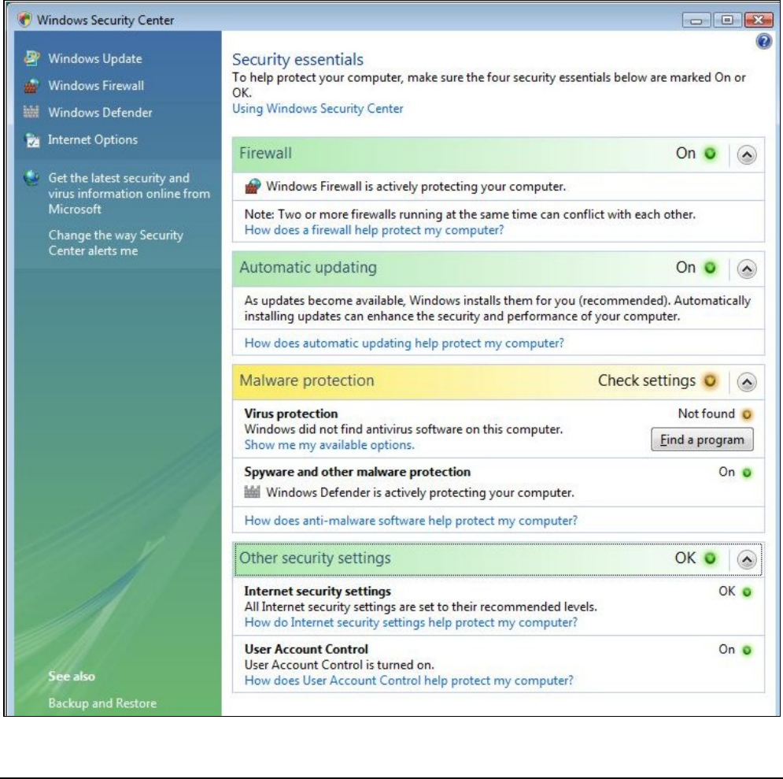Open How does a firewall help protect link
The width and height of the screenshot is (783, 779).
point(374,230)
